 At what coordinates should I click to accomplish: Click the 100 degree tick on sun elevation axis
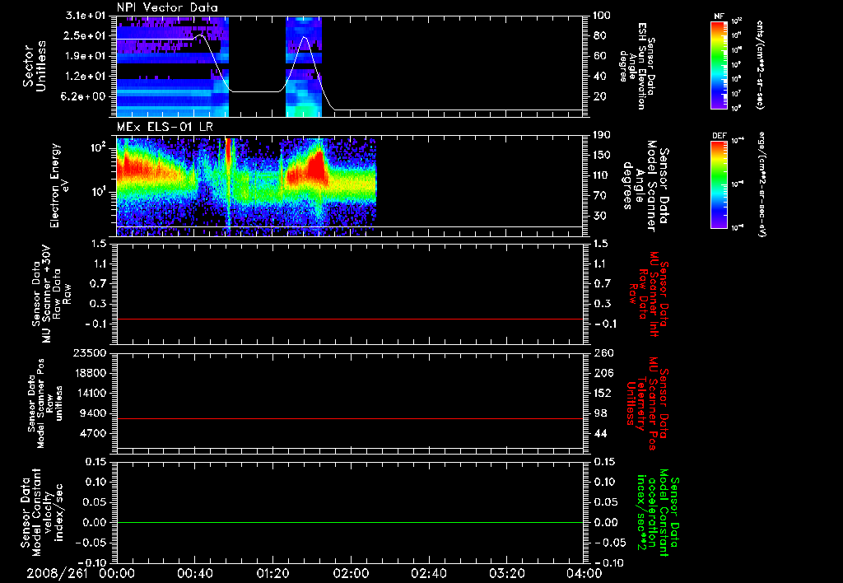(x=602, y=16)
